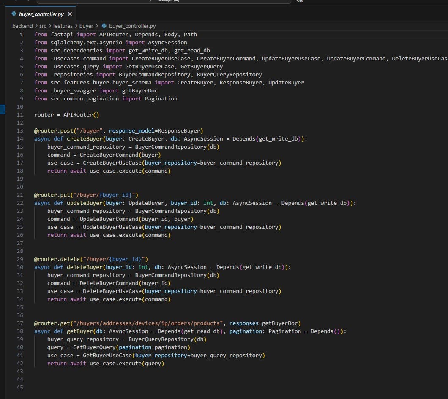Click 'use_case.execute(query)' on line 42
Image resolution: width=448 pixels, height=399 pixels.
click(x=127, y=364)
